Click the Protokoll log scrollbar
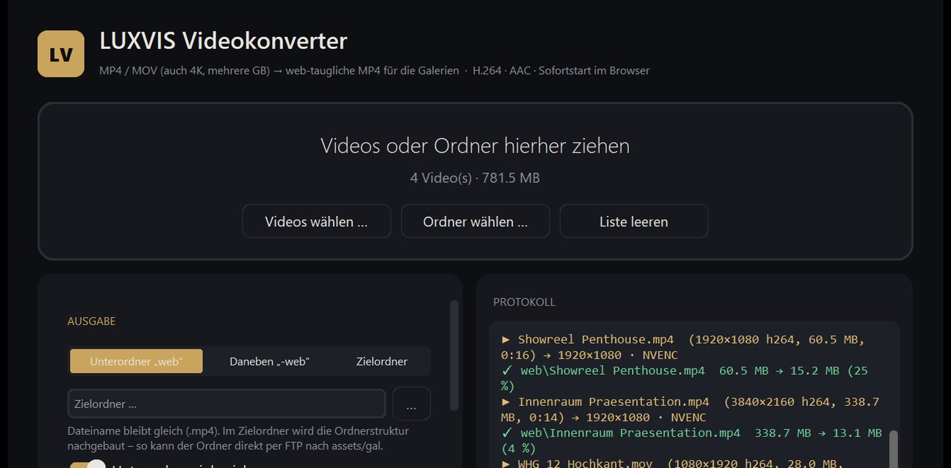This screenshot has height=468, width=951. tap(894, 449)
